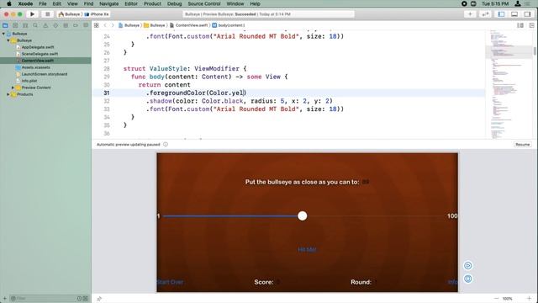Open Bullseye project breadcrumb
This screenshot has height=303, width=538.
(129, 25)
